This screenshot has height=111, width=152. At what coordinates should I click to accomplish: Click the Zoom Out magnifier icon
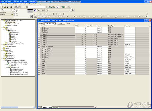[x=69, y=7]
